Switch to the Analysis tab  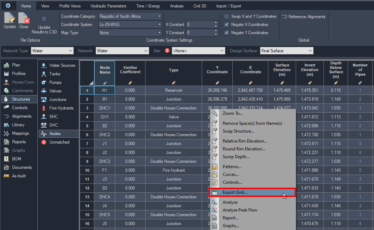tap(177, 6)
